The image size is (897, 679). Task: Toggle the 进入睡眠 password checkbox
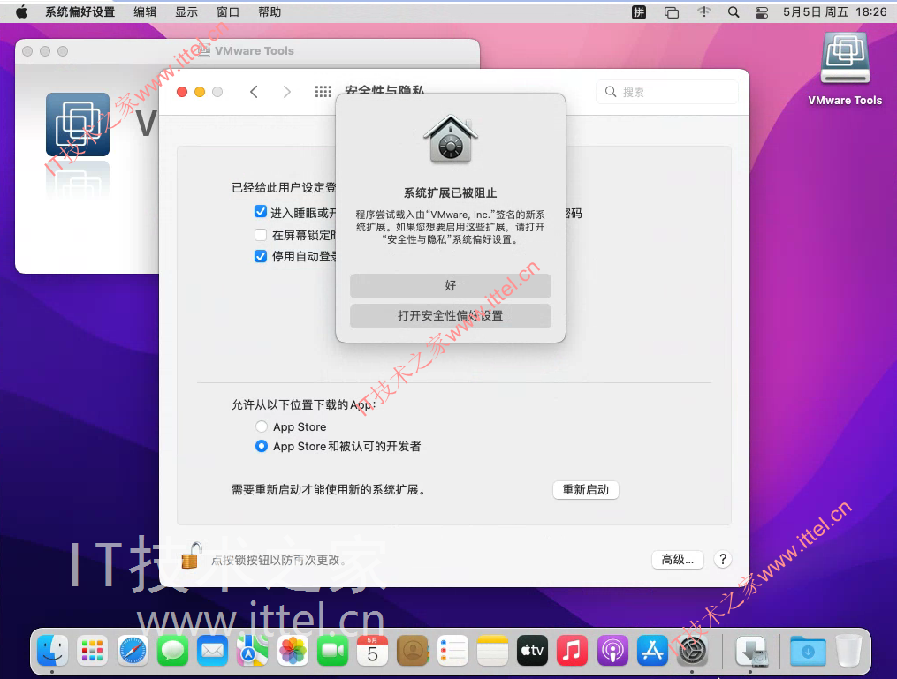(261, 212)
